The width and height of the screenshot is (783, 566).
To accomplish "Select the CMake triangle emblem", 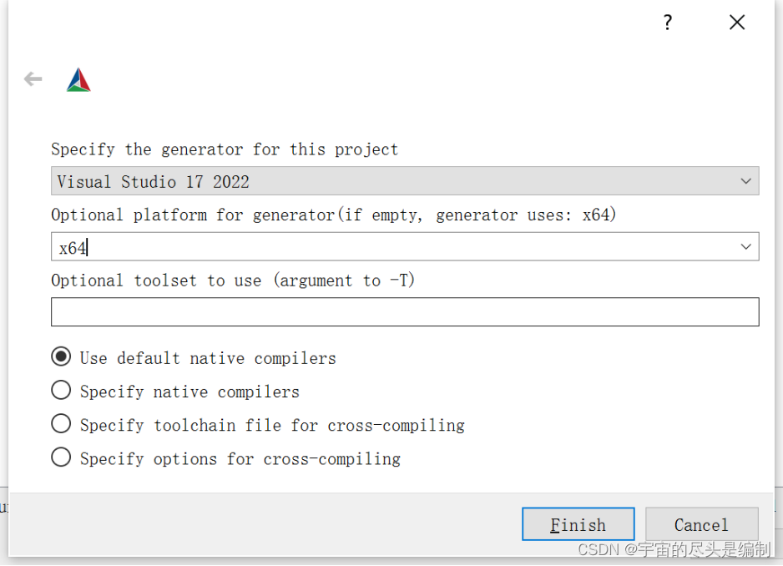I will coord(78,78).
